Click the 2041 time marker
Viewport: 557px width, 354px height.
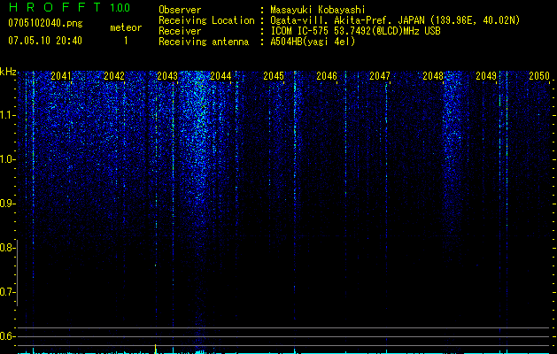(x=61, y=76)
